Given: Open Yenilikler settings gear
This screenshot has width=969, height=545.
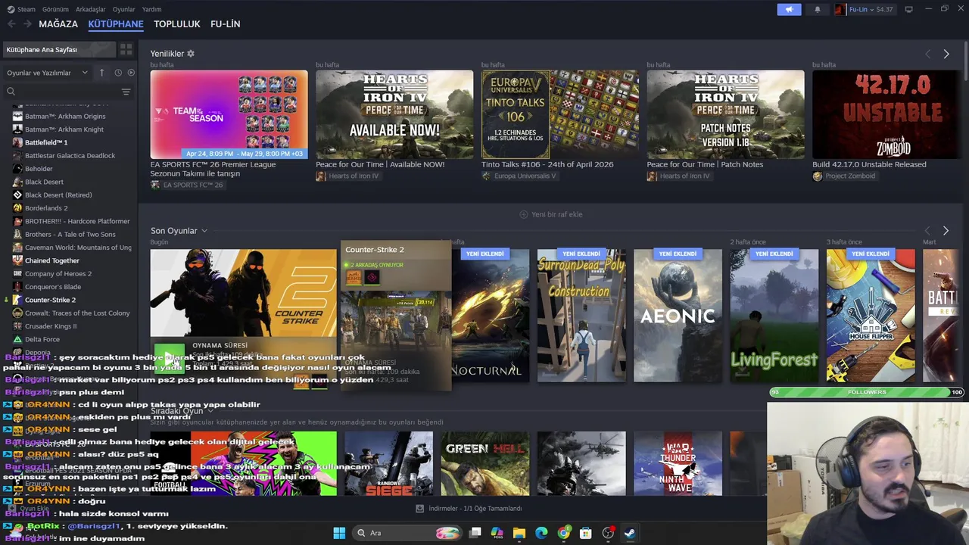Looking at the screenshot, I should (191, 54).
